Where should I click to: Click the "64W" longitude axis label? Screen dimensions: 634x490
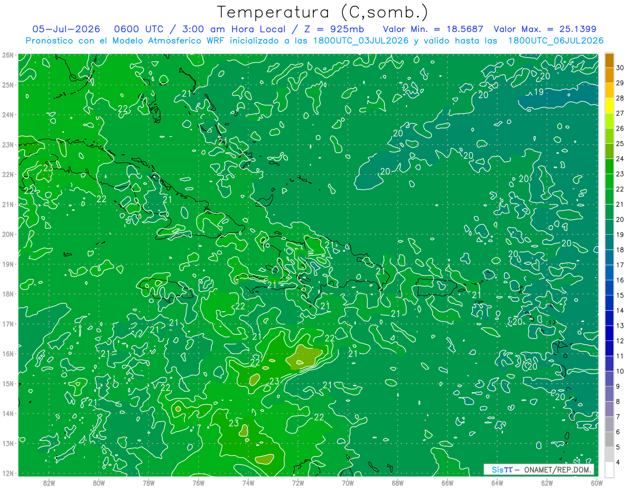497,483
